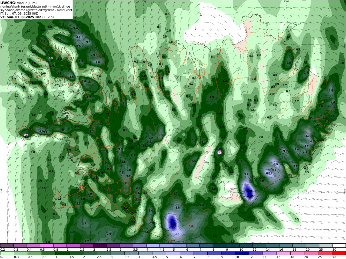The height and width of the screenshot is (259, 346).
Task: Click the 'IT: Sun. 07. 09. 2025 06Z' initial time line
Action: pos(19,13)
